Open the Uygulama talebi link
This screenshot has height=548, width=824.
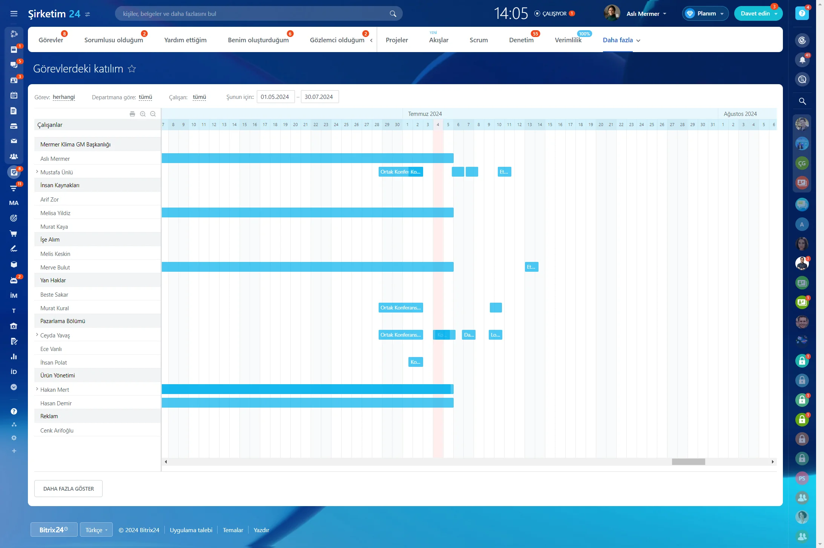point(191,530)
